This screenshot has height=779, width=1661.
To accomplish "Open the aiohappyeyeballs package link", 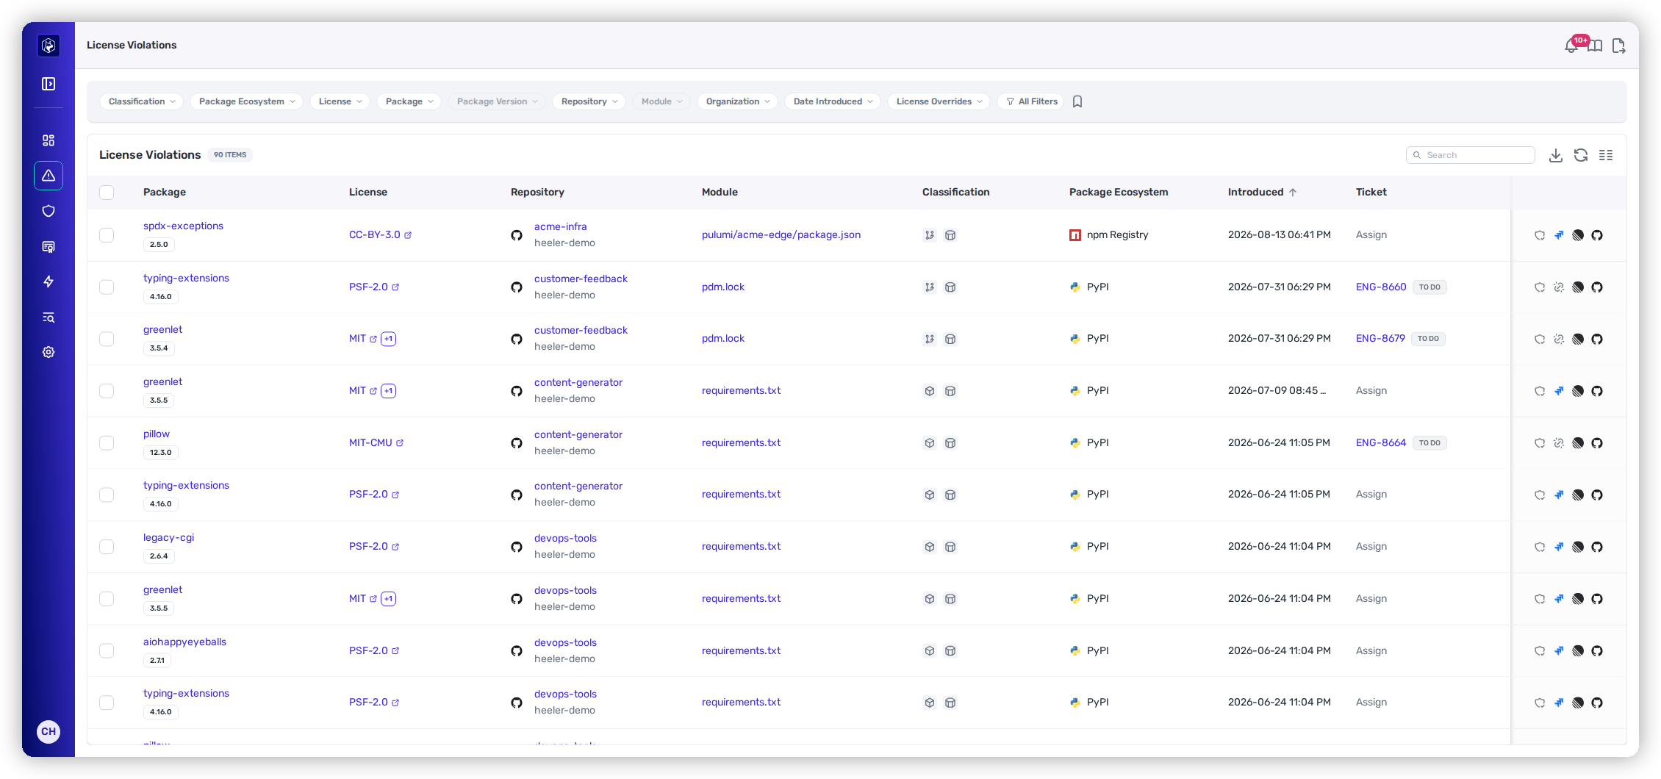I will point(184,642).
